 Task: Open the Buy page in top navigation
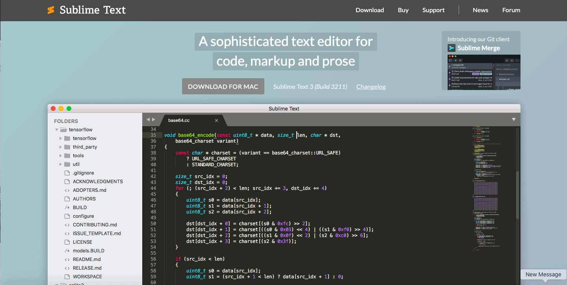coord(403,10)
